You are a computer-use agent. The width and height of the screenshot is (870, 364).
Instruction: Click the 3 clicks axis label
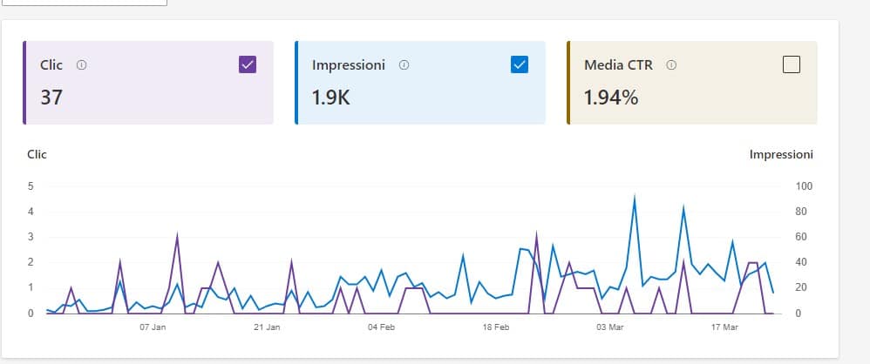[31, 237]
